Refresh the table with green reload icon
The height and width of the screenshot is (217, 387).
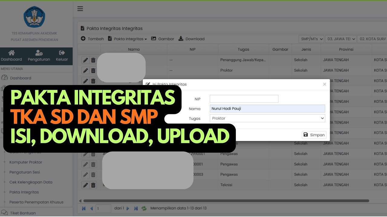144,208
